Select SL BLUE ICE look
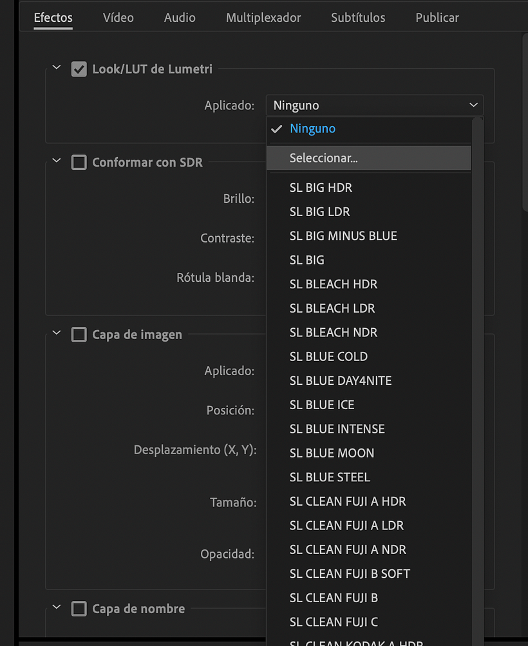 pos(368,405)
